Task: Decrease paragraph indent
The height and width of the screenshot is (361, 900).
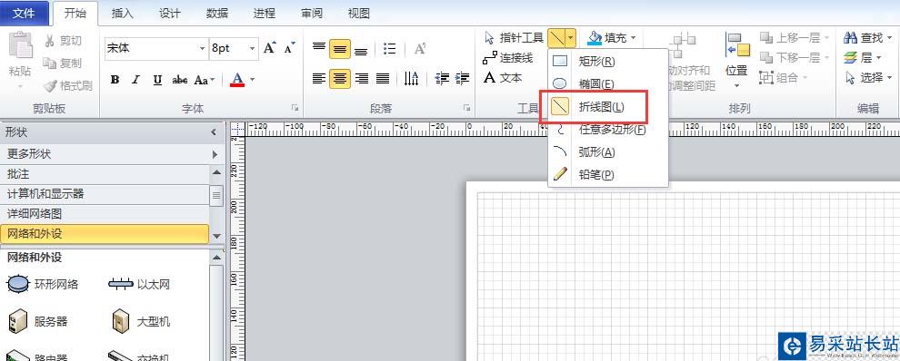Action: [x=442, y=78]
